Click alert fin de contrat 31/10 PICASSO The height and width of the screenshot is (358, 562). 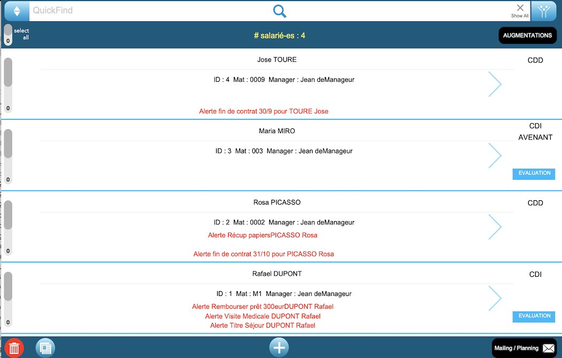tap(263, 254)
